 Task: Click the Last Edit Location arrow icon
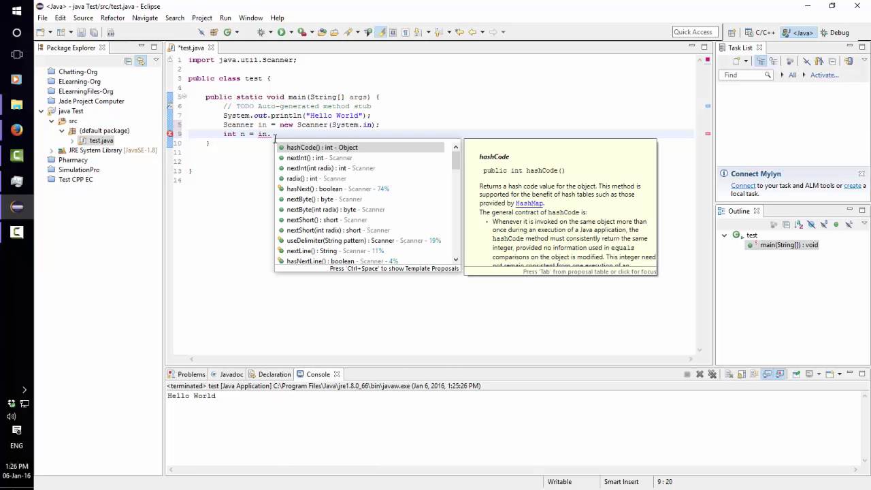(x=459, y=32)
